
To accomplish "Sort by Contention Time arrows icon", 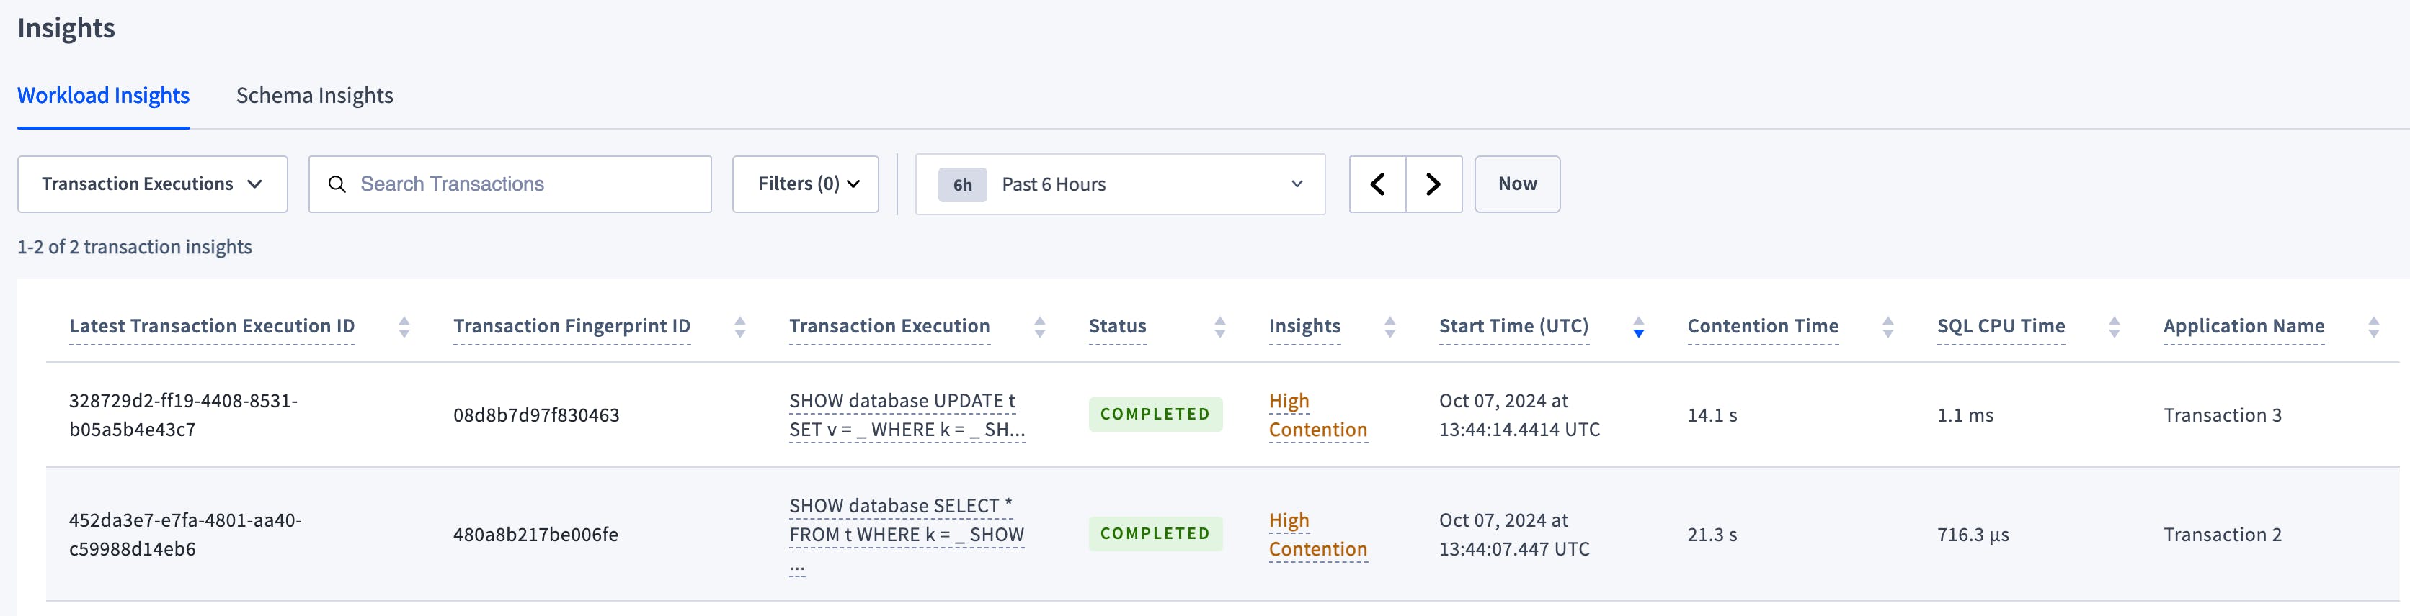I will (x=1887, y=326).
